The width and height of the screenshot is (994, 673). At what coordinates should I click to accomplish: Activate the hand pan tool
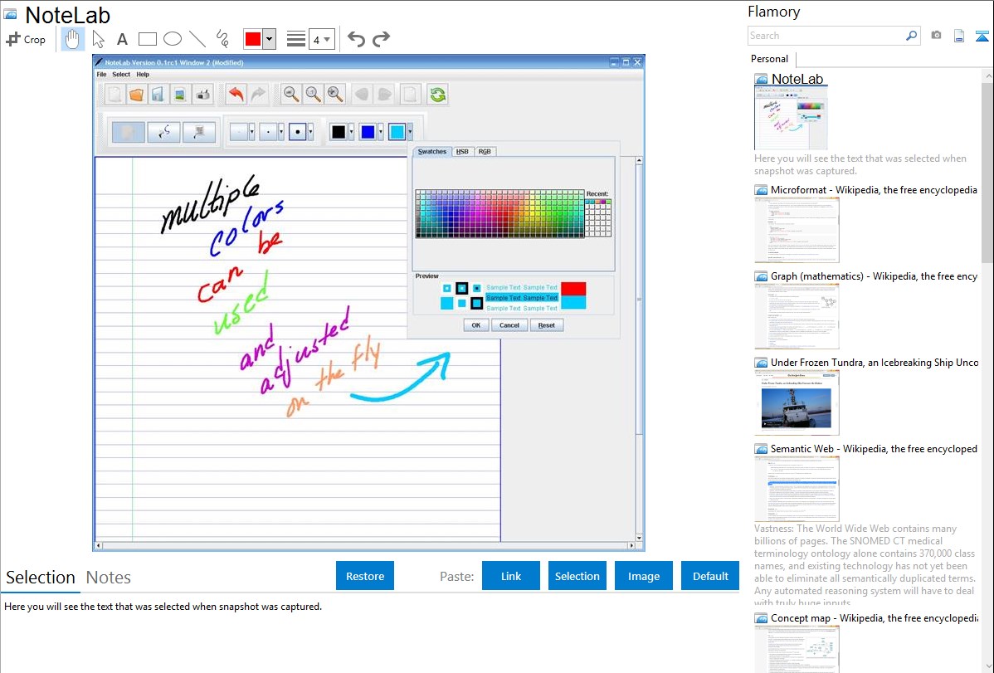click(72, 39)
